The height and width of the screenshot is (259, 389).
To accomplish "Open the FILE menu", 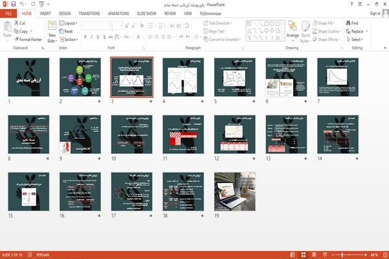I will (8, 14).
